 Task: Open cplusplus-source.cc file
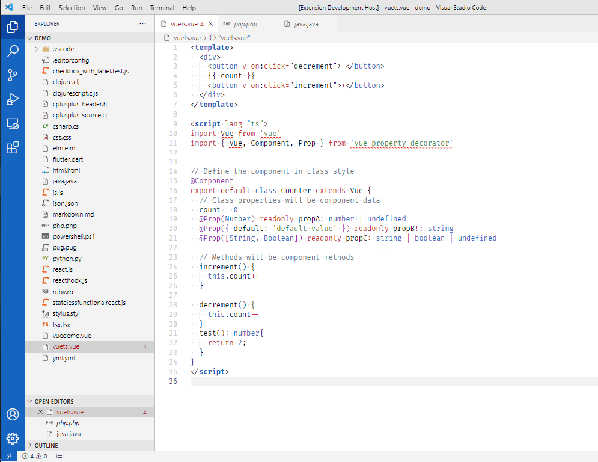(90, 115)
